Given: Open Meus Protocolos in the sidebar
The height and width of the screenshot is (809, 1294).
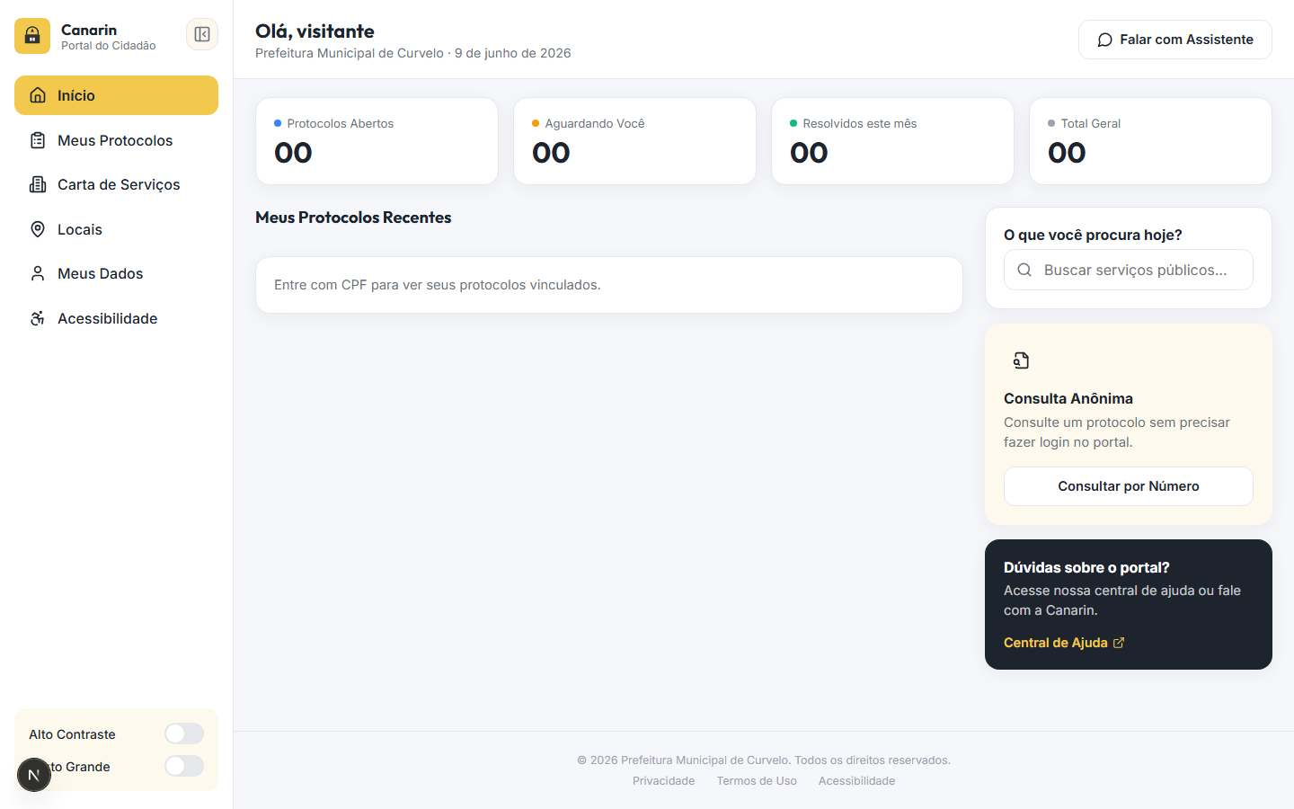Looking at the screenshot, I should point(116,140).
